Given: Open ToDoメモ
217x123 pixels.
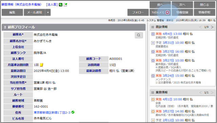Looking at the screenshot, I should click(160, 12).
